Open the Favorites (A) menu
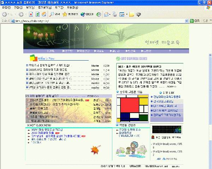This screenshot has width=212, height=169. click(x=45, y=7)
